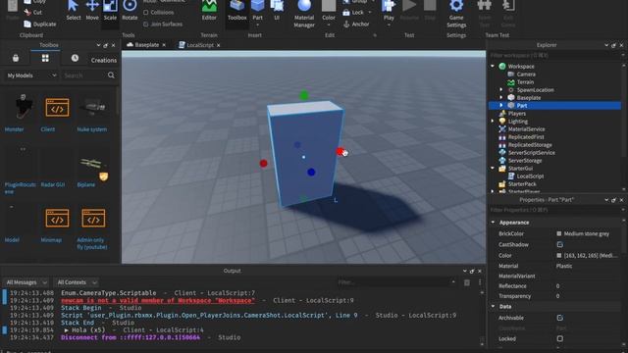Click the Transparency value field
The image size is (628, 353).
pyautogui.click(x=587, y=296)
